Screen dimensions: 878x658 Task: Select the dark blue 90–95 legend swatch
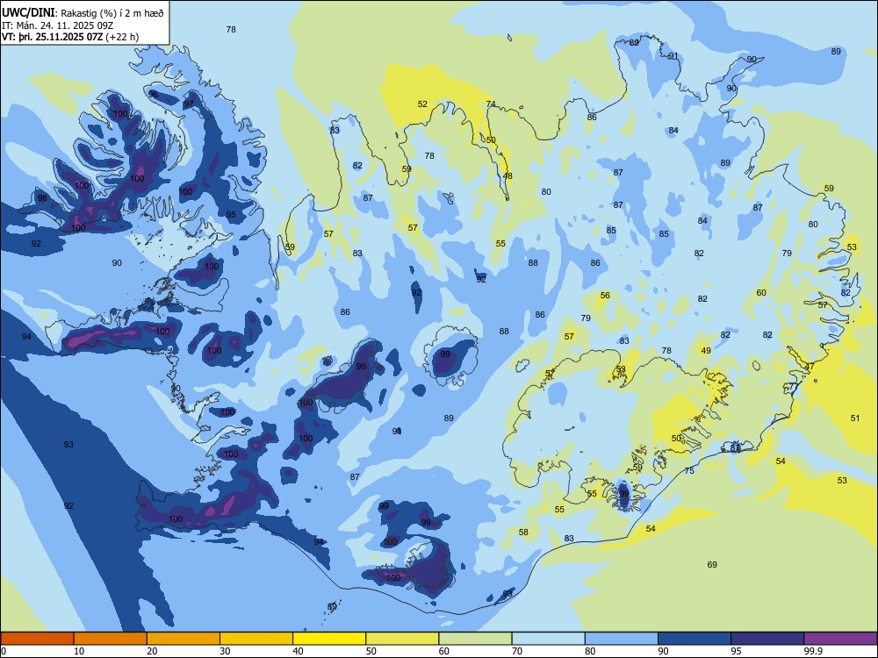pyautogui.click(x=694, y=639)
